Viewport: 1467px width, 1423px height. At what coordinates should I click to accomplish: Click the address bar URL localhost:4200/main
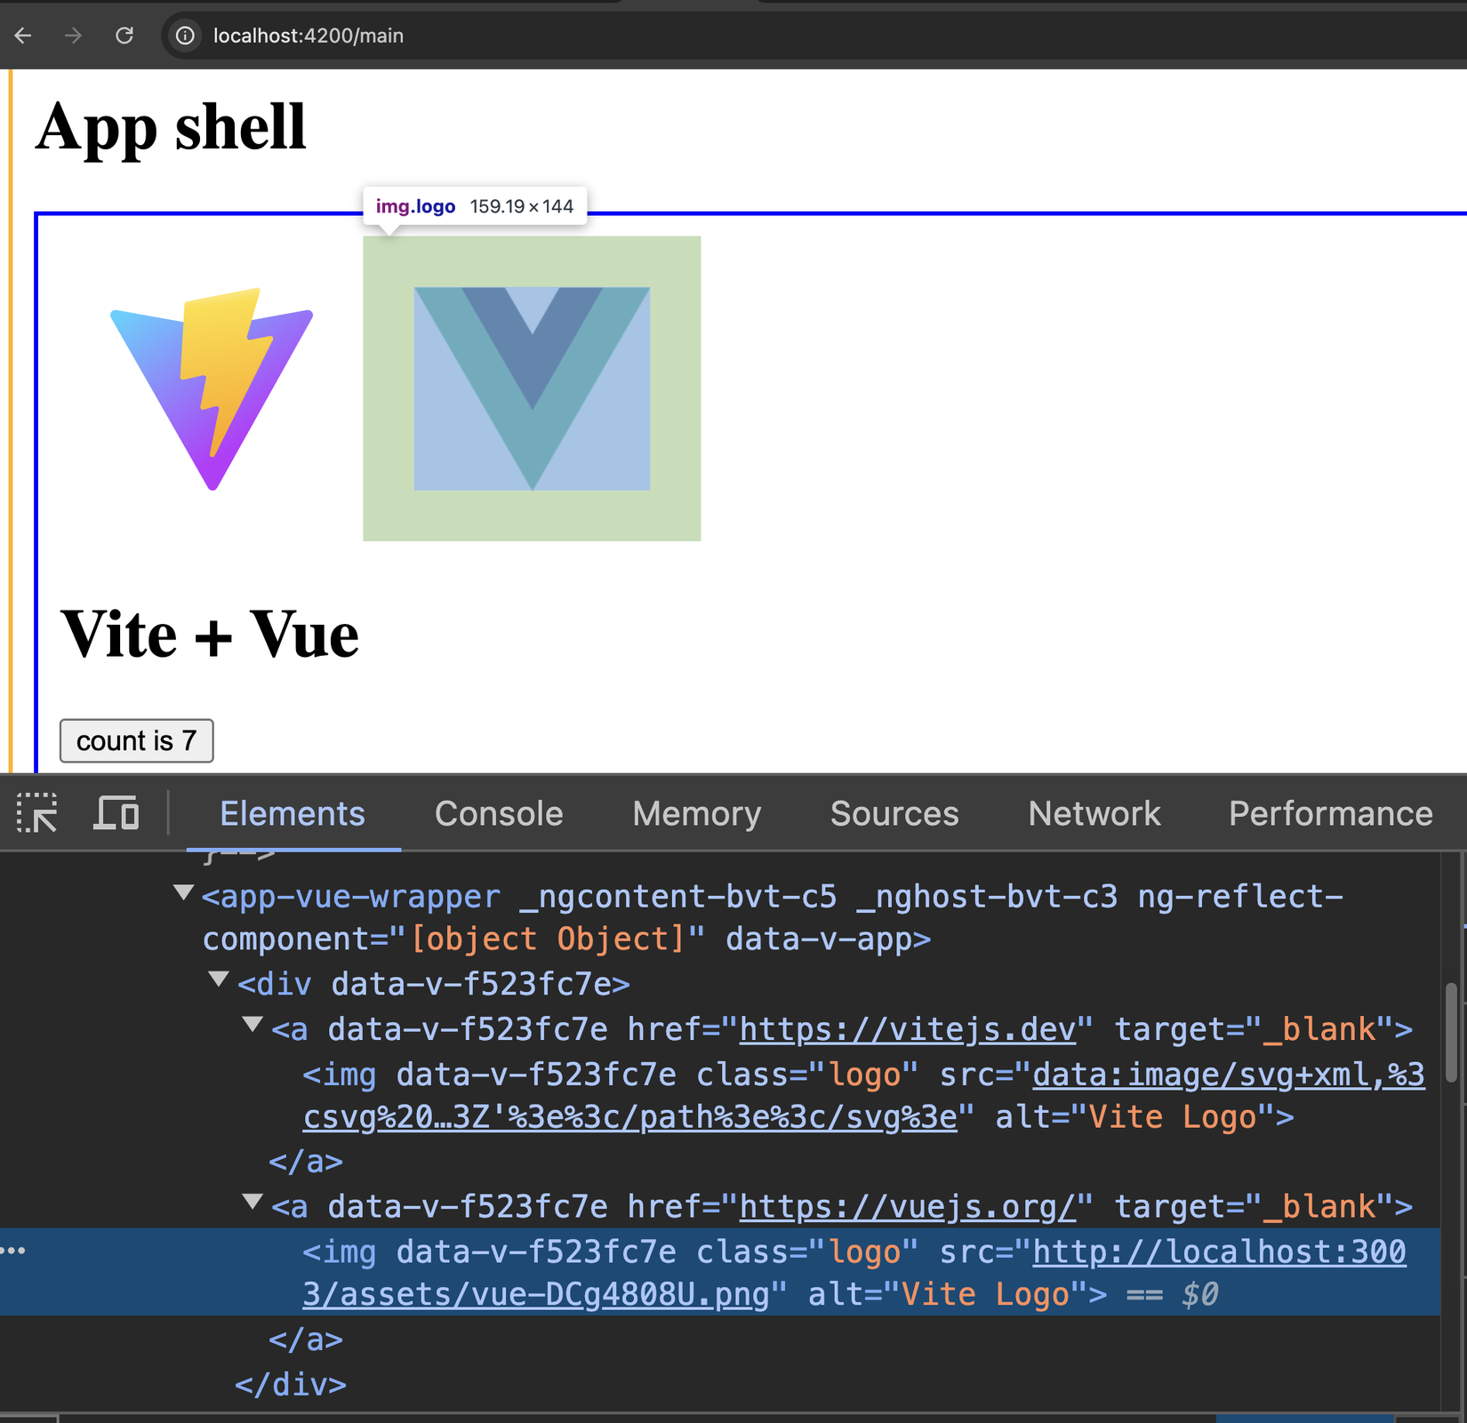pyautogui.click(x=309, y=36)
